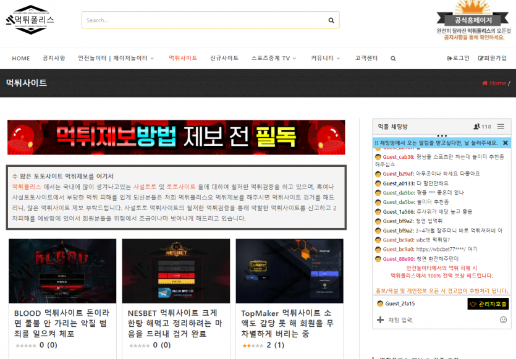Open the emoji picker in chat
The width and height of the screenshot is (516, 359).
(503, 320)
